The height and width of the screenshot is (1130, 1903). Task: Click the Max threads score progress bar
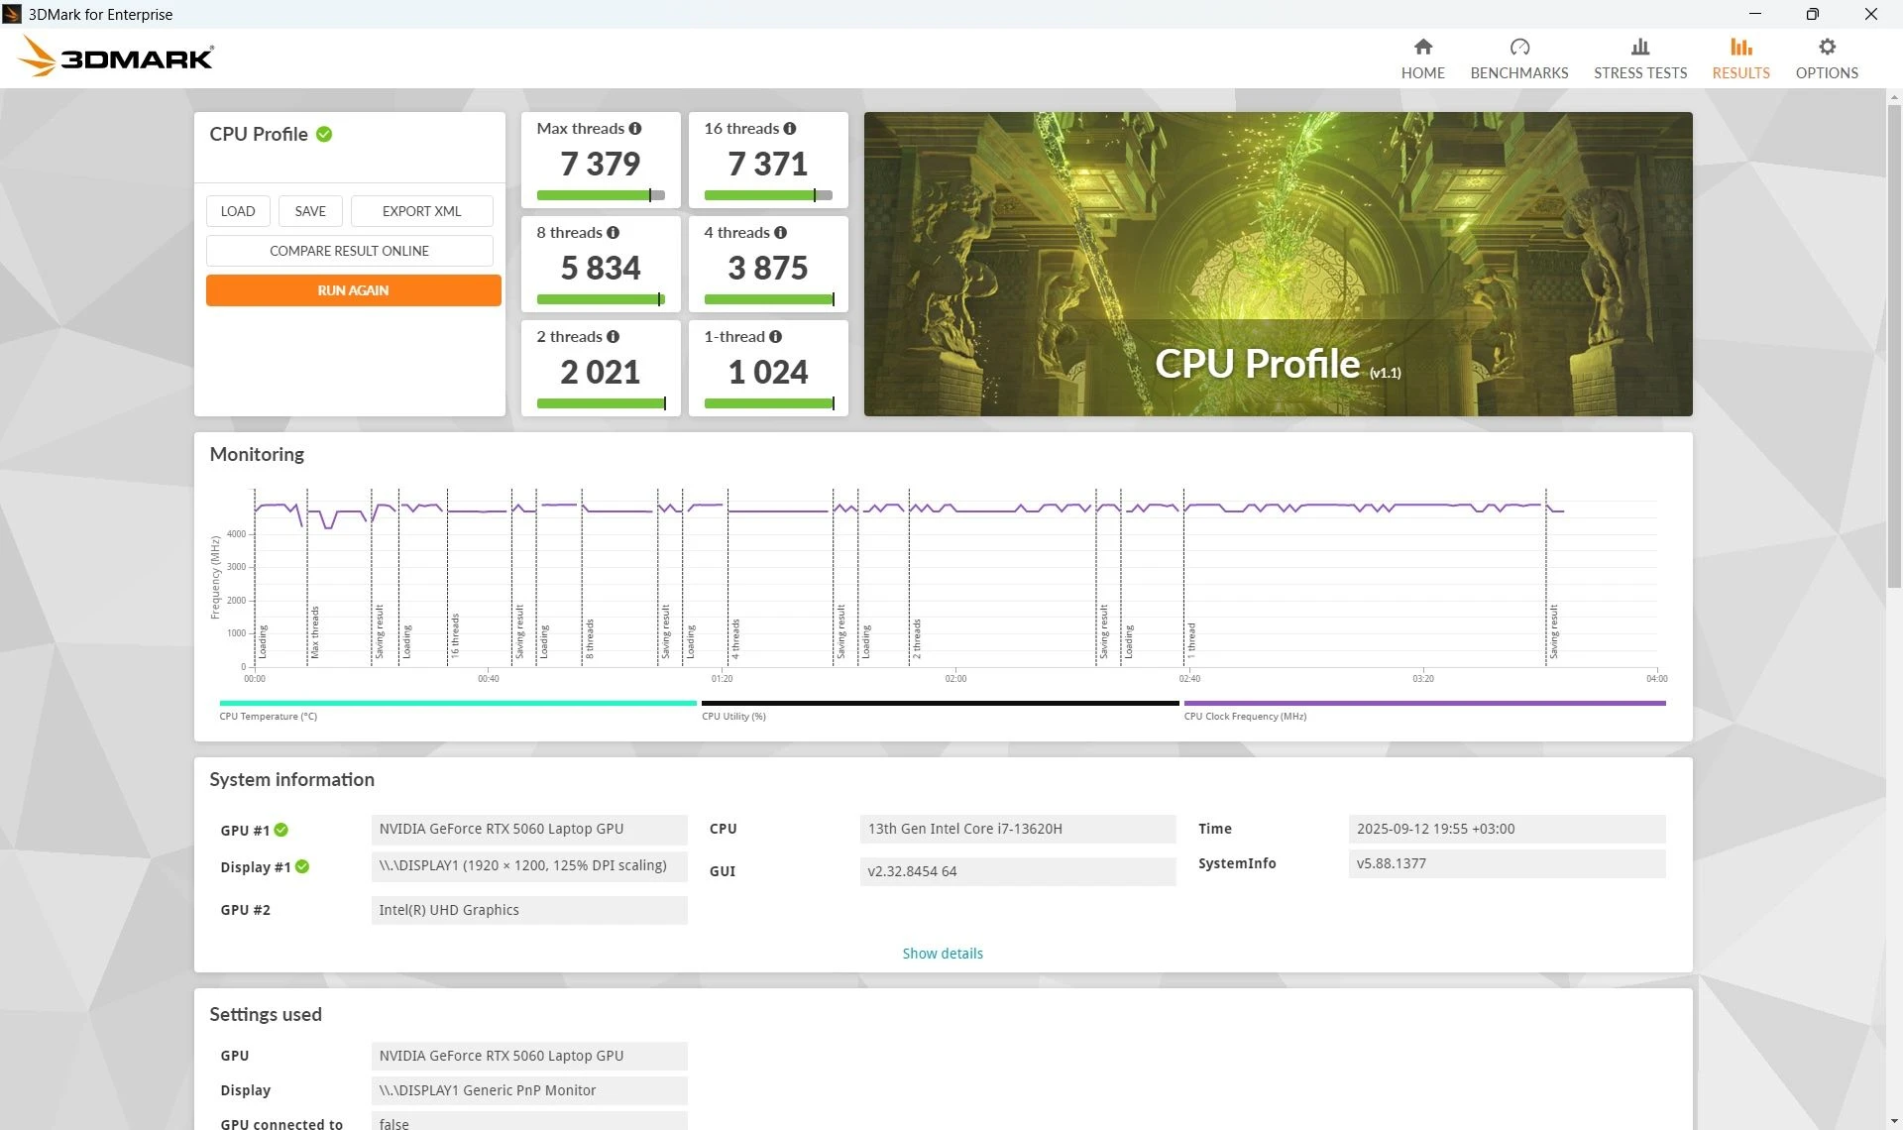tap(600, 195)
